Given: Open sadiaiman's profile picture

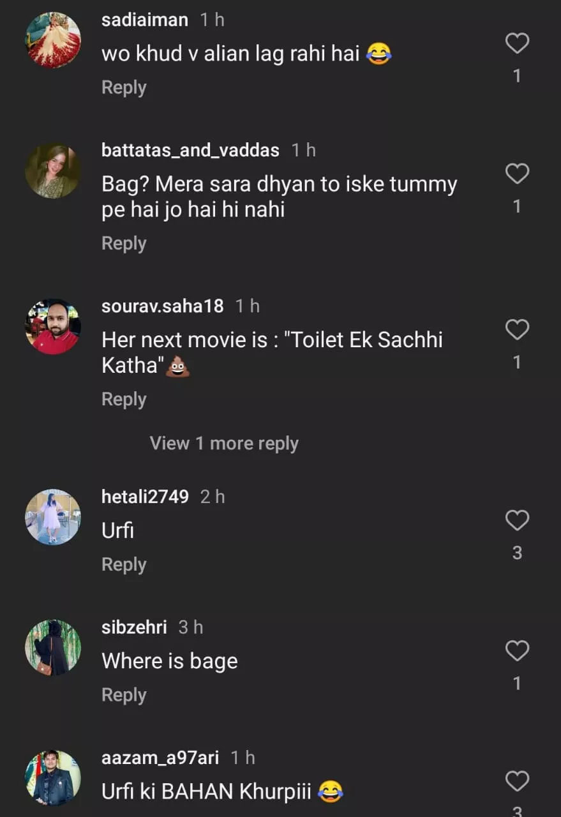Looking at the screenshot, I should (53, 40).
